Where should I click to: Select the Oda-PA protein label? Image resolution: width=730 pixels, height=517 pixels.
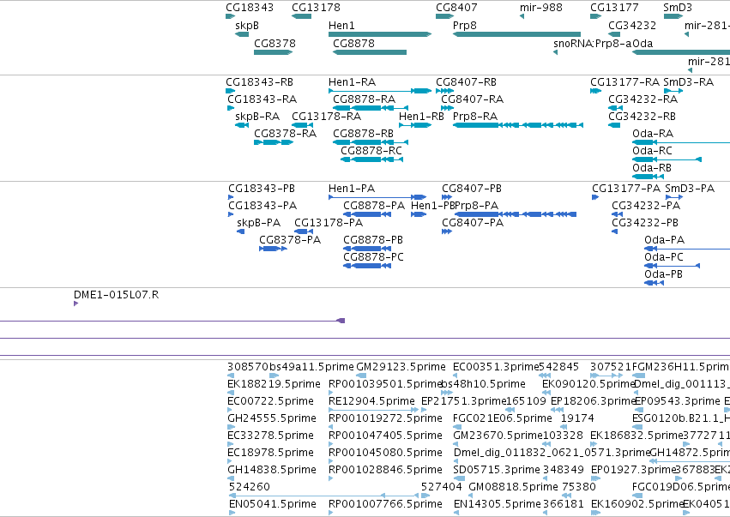click(x=664, y=241)
